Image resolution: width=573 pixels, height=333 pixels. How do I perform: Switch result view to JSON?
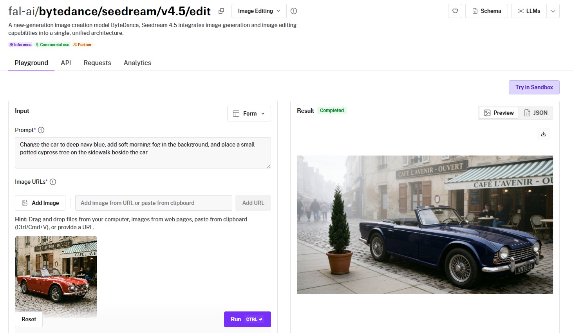[536, 113]
